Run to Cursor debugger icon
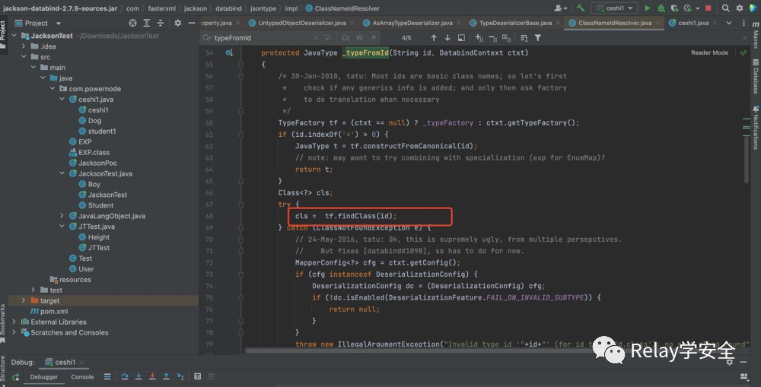The width and height of the screenshot is (761, 387). click(180, 376)
